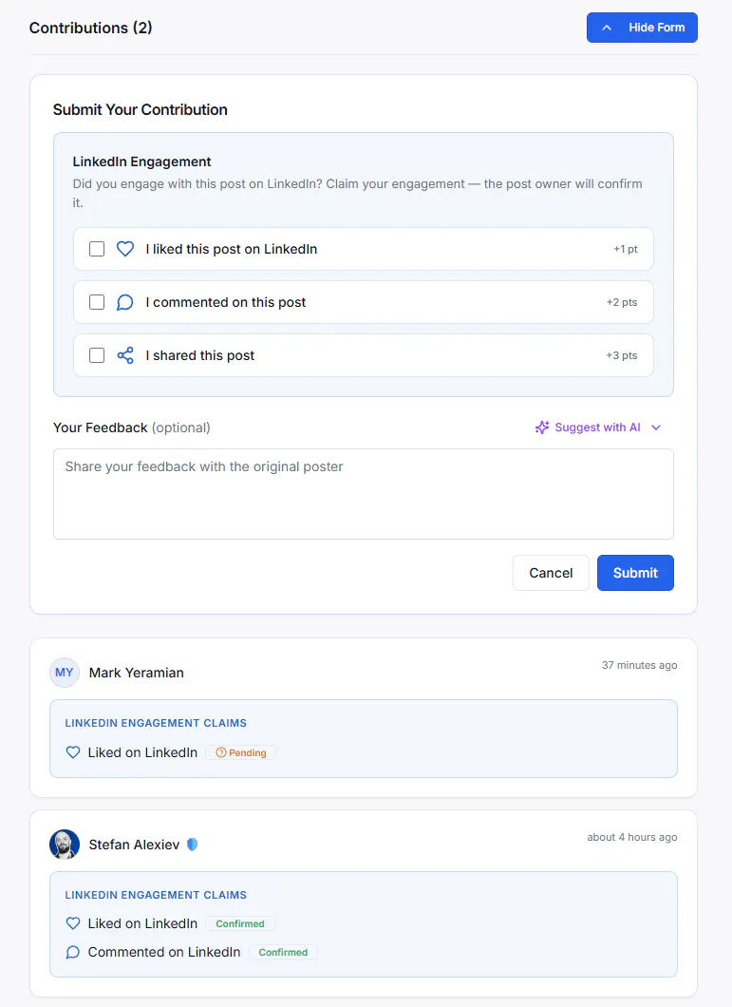Image resolution: width=732 pixels, height=1007 pixels.
Task: Click the sparkle AI icon above feedback box
Action: [542, 427]
